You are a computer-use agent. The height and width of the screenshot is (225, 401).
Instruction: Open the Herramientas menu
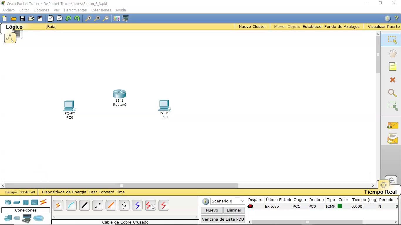click(75, 10)
